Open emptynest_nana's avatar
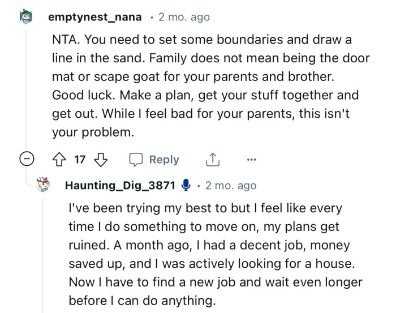Screen dimensions: 396x313 [x=27, y=18]
